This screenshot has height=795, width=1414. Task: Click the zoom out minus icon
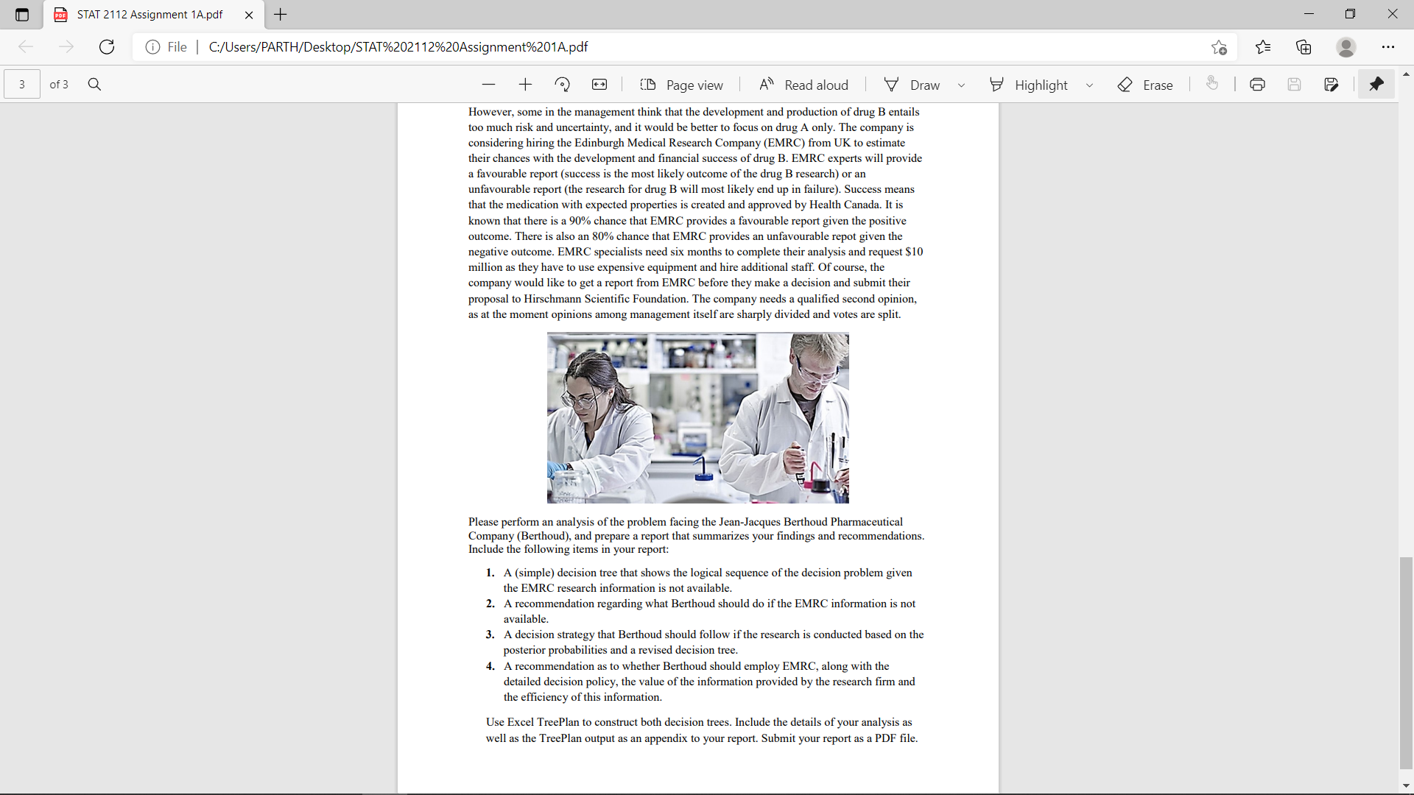point(488,85)
